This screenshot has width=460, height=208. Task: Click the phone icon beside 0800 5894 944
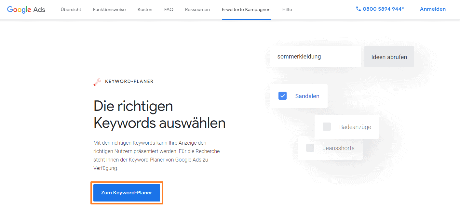click(359, 9)
